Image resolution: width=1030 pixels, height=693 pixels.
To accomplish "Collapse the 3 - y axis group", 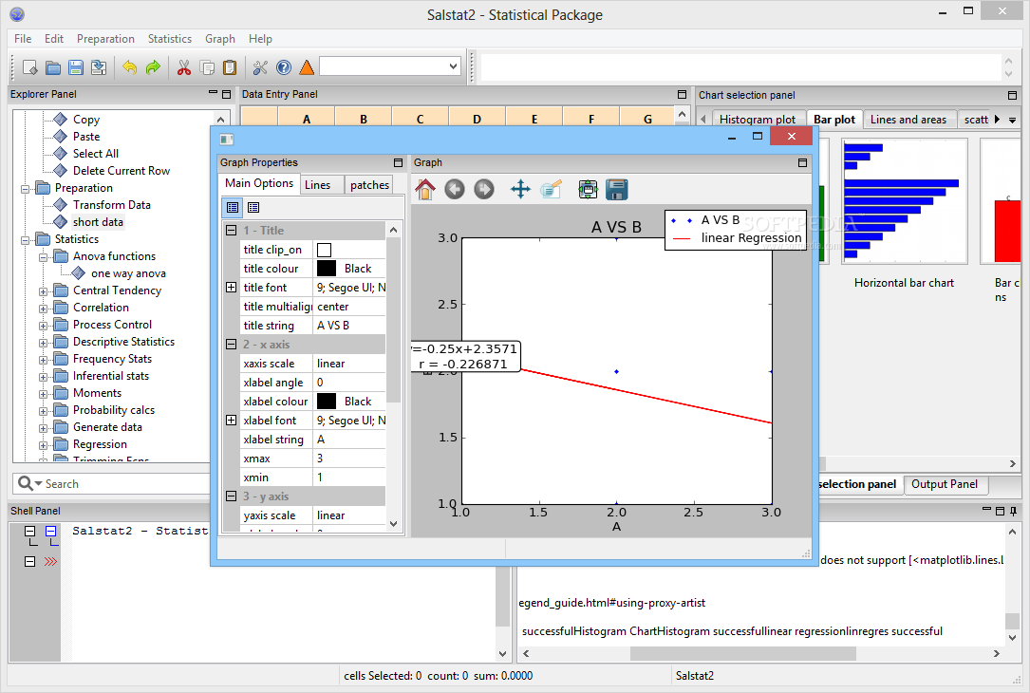I will (x=232, y=496).
